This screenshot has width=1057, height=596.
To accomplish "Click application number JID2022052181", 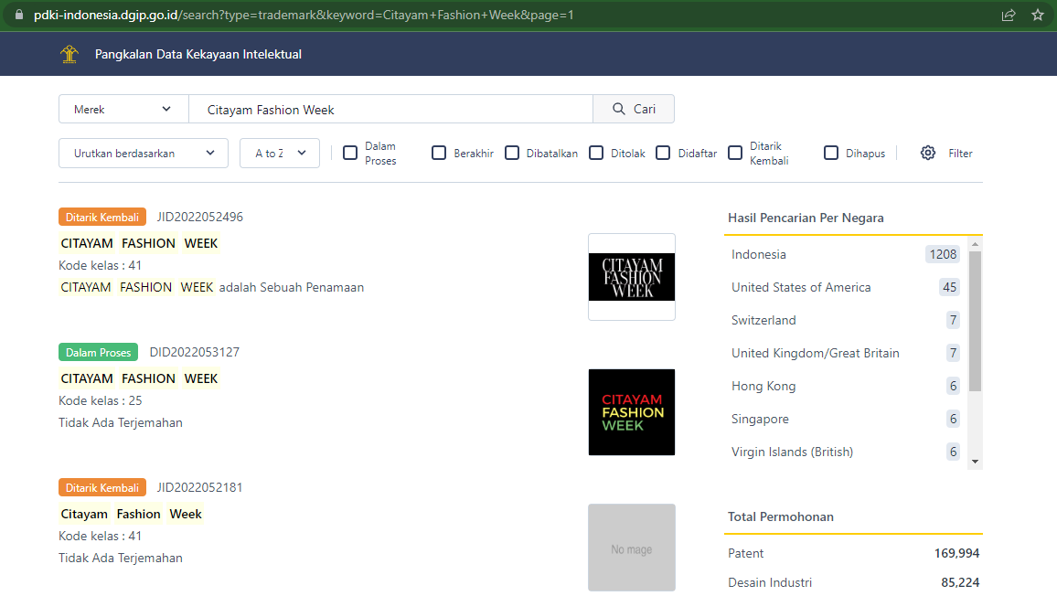I will [x=199, y=487].
